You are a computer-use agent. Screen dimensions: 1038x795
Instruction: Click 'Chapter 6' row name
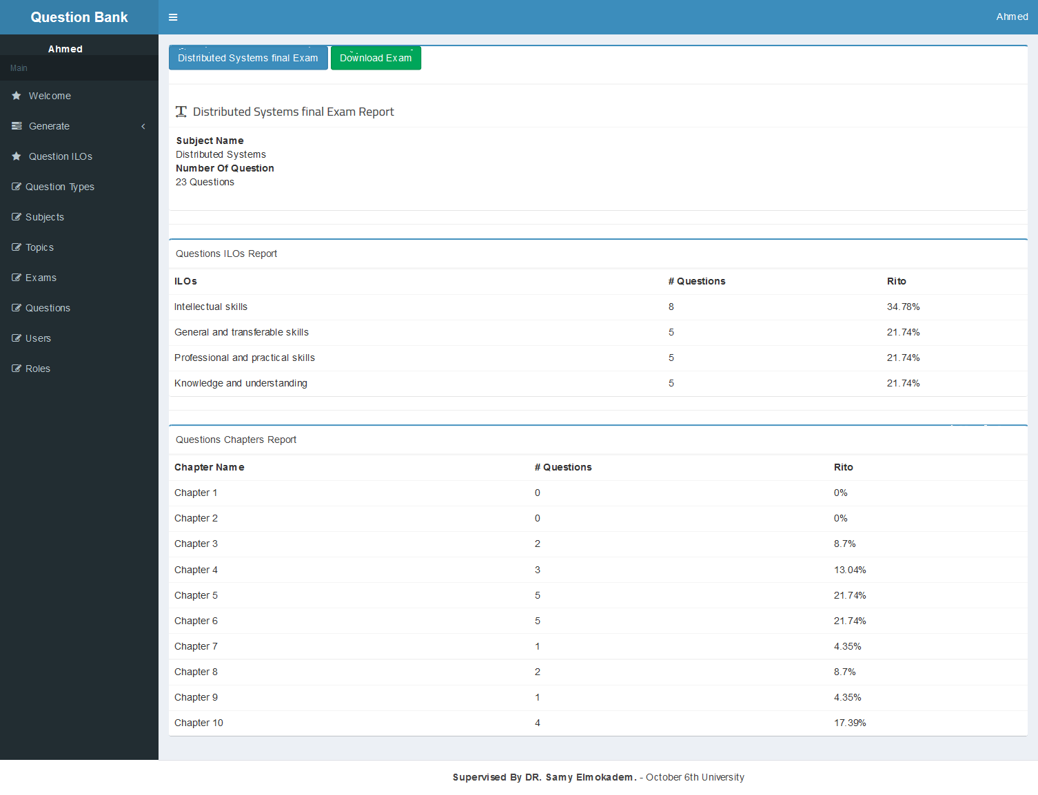tap(196, 621)
